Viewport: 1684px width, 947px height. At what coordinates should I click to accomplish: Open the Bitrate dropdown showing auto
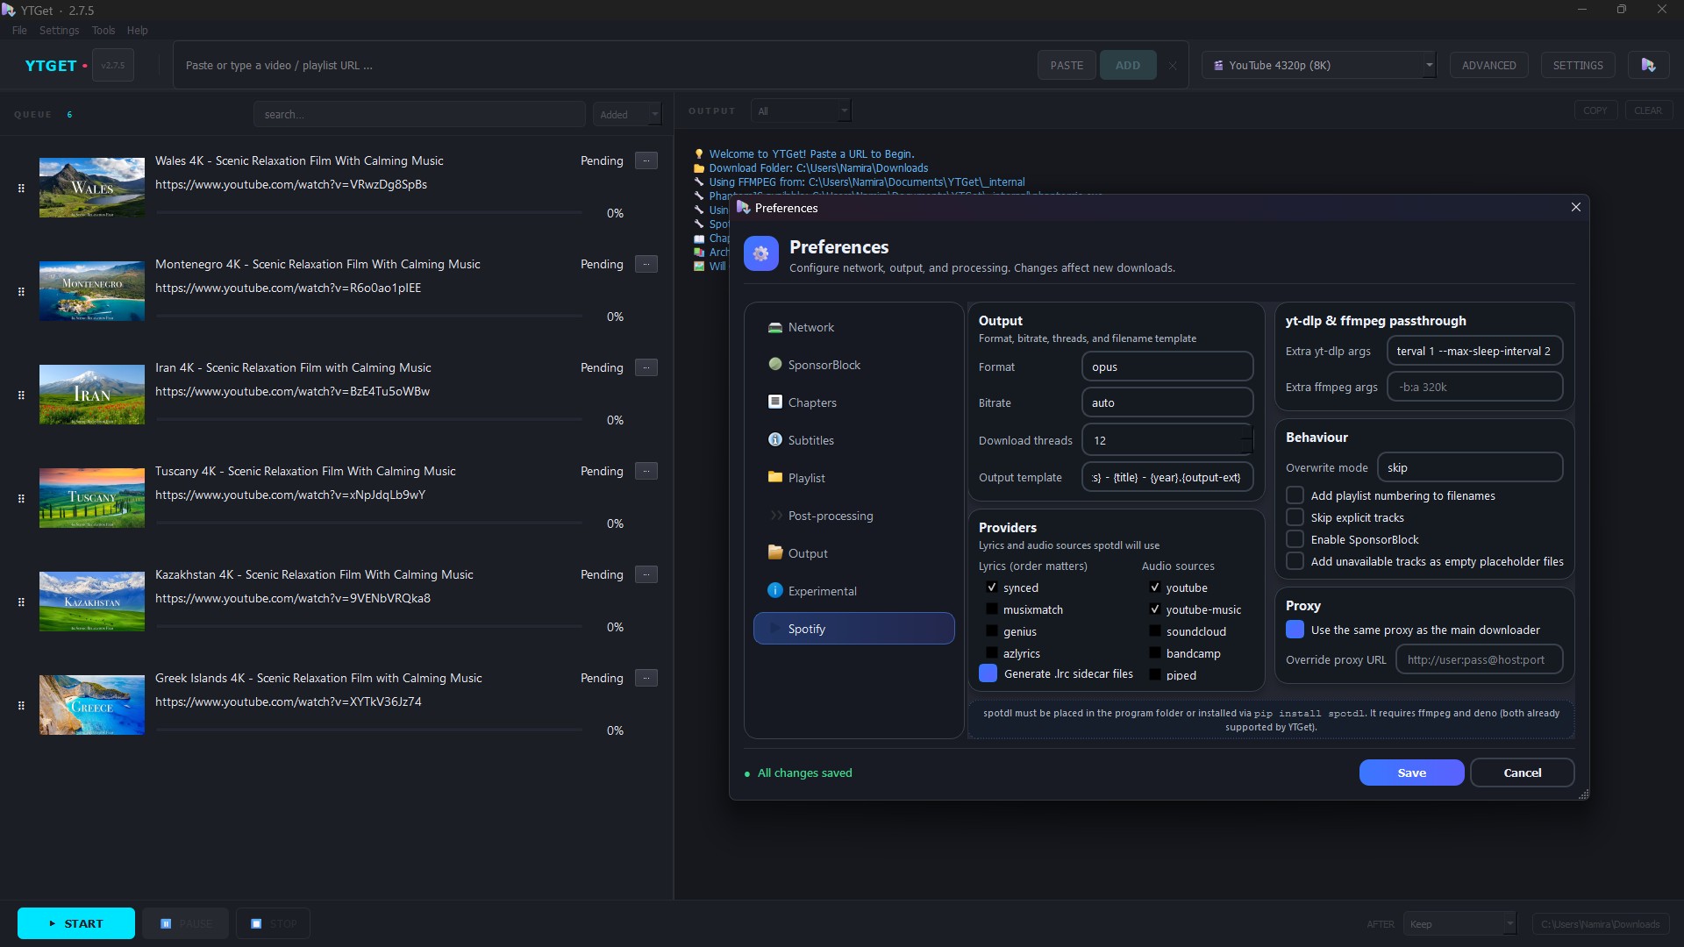point(1167,402)
